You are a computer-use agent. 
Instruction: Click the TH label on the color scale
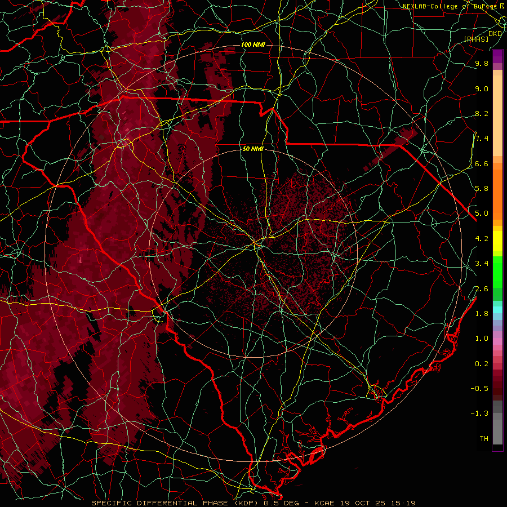[484, 439]
